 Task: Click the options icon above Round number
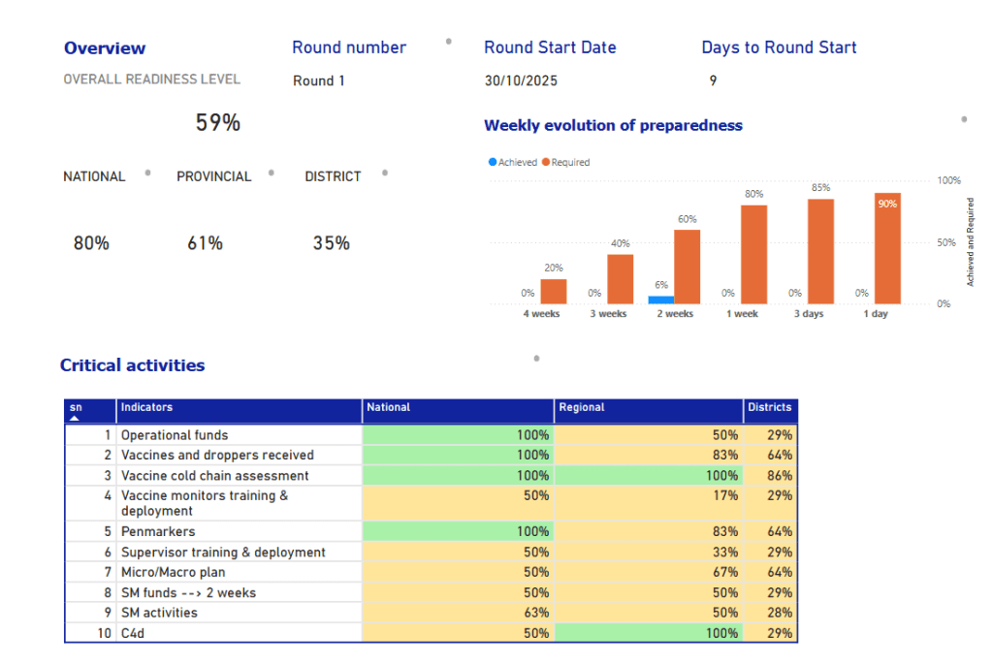(448, 43)
